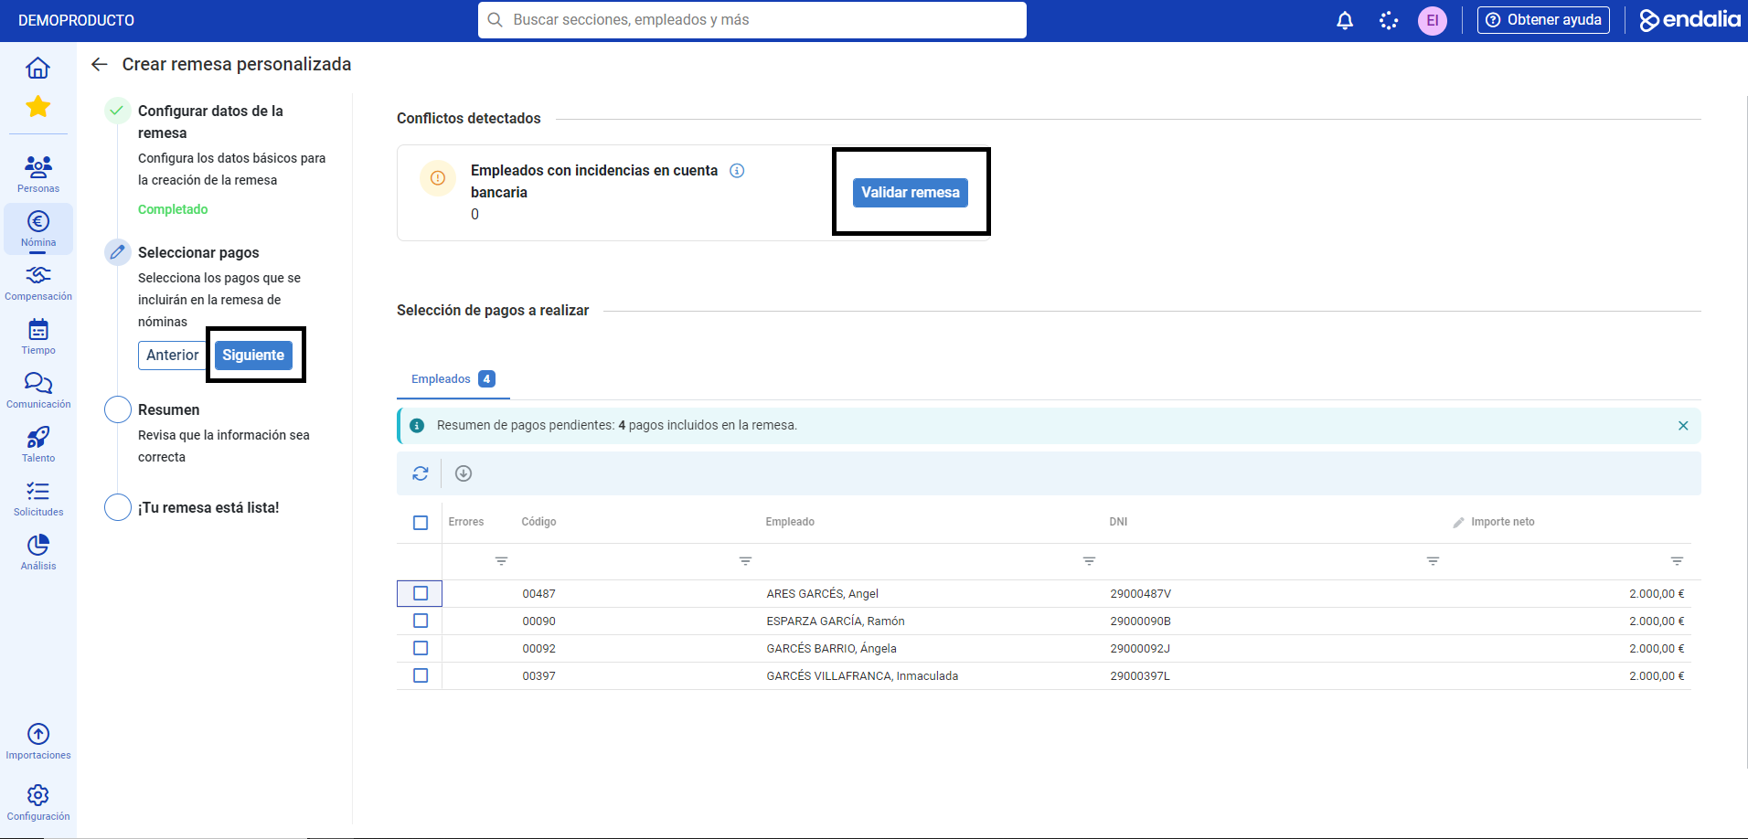Open the Favorites star icon
The width and height of the screenshot is (1748, 839).
pos(37,106)
